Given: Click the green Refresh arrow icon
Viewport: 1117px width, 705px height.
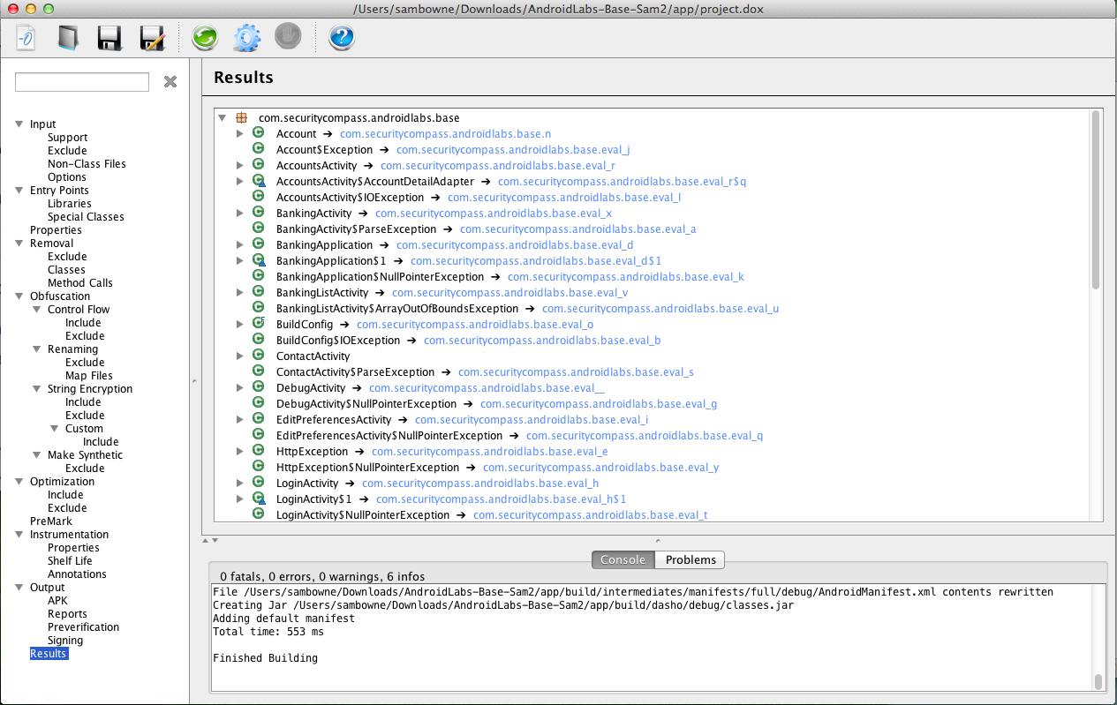Looking at the screenshot, I should 205,37.
